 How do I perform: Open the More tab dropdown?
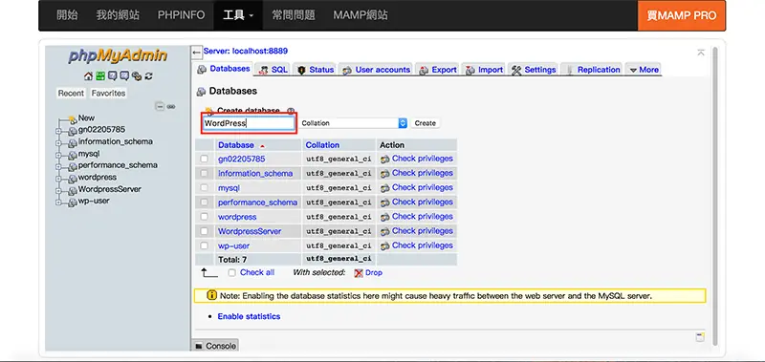643,70
